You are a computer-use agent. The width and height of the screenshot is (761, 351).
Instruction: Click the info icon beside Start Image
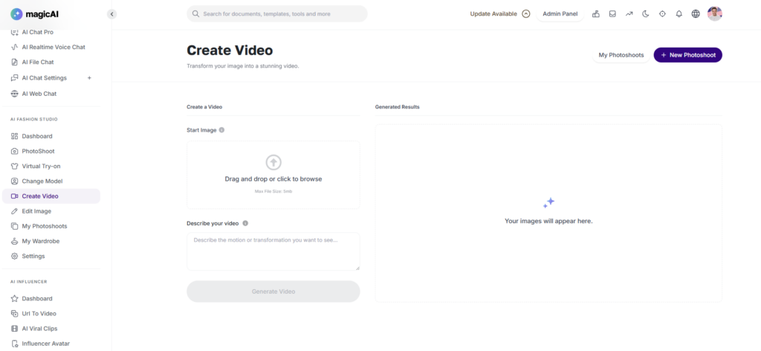click(x=221, y=130)
